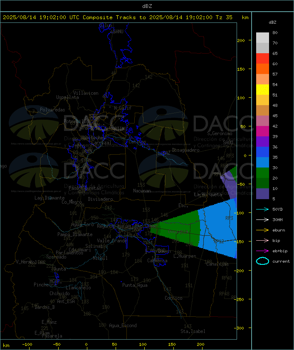Click the cyan current ellipse legend icon
This screenshot has width=294, height=350.
(x=262, y=261)
